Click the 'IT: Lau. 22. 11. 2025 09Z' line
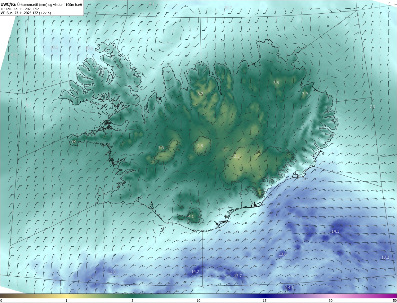Screen dimensions: 397x303 pyautogui.click(x=20, y=9)
